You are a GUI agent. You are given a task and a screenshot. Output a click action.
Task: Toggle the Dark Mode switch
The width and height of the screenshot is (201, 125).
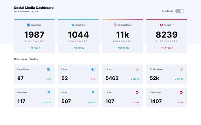(x=180, y=11)
